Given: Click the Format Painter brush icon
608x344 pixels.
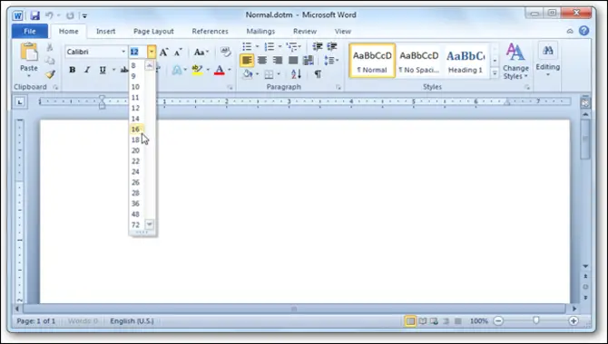Looking at the screenshot, I should coord(50,74).
